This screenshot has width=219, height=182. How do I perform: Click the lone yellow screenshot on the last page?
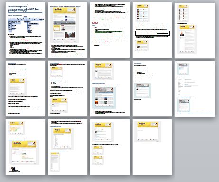coord(148,132)
